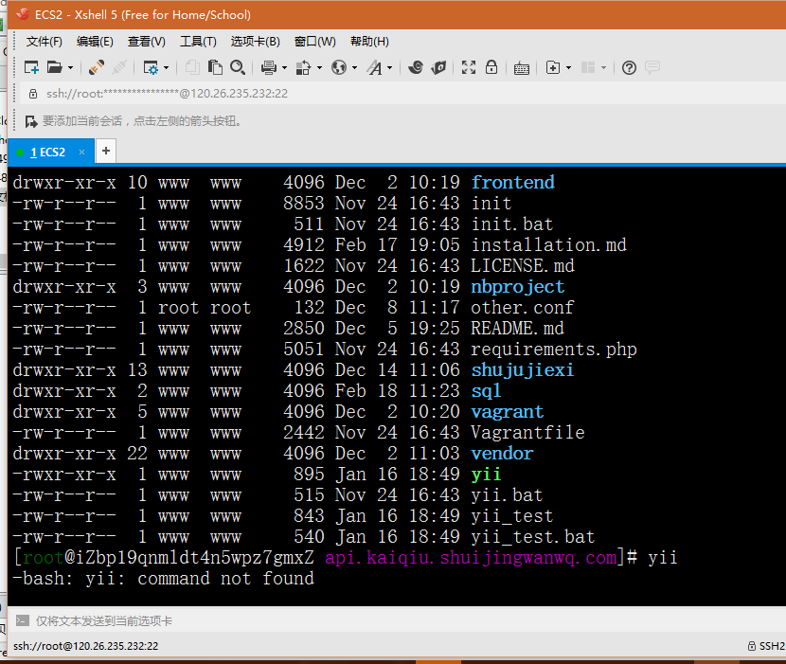Click the Open Session folder icon

point(55,67)
